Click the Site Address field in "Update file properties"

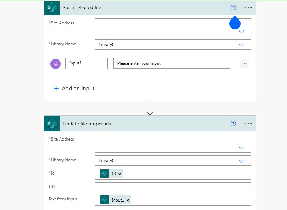(x=173, y=144)
